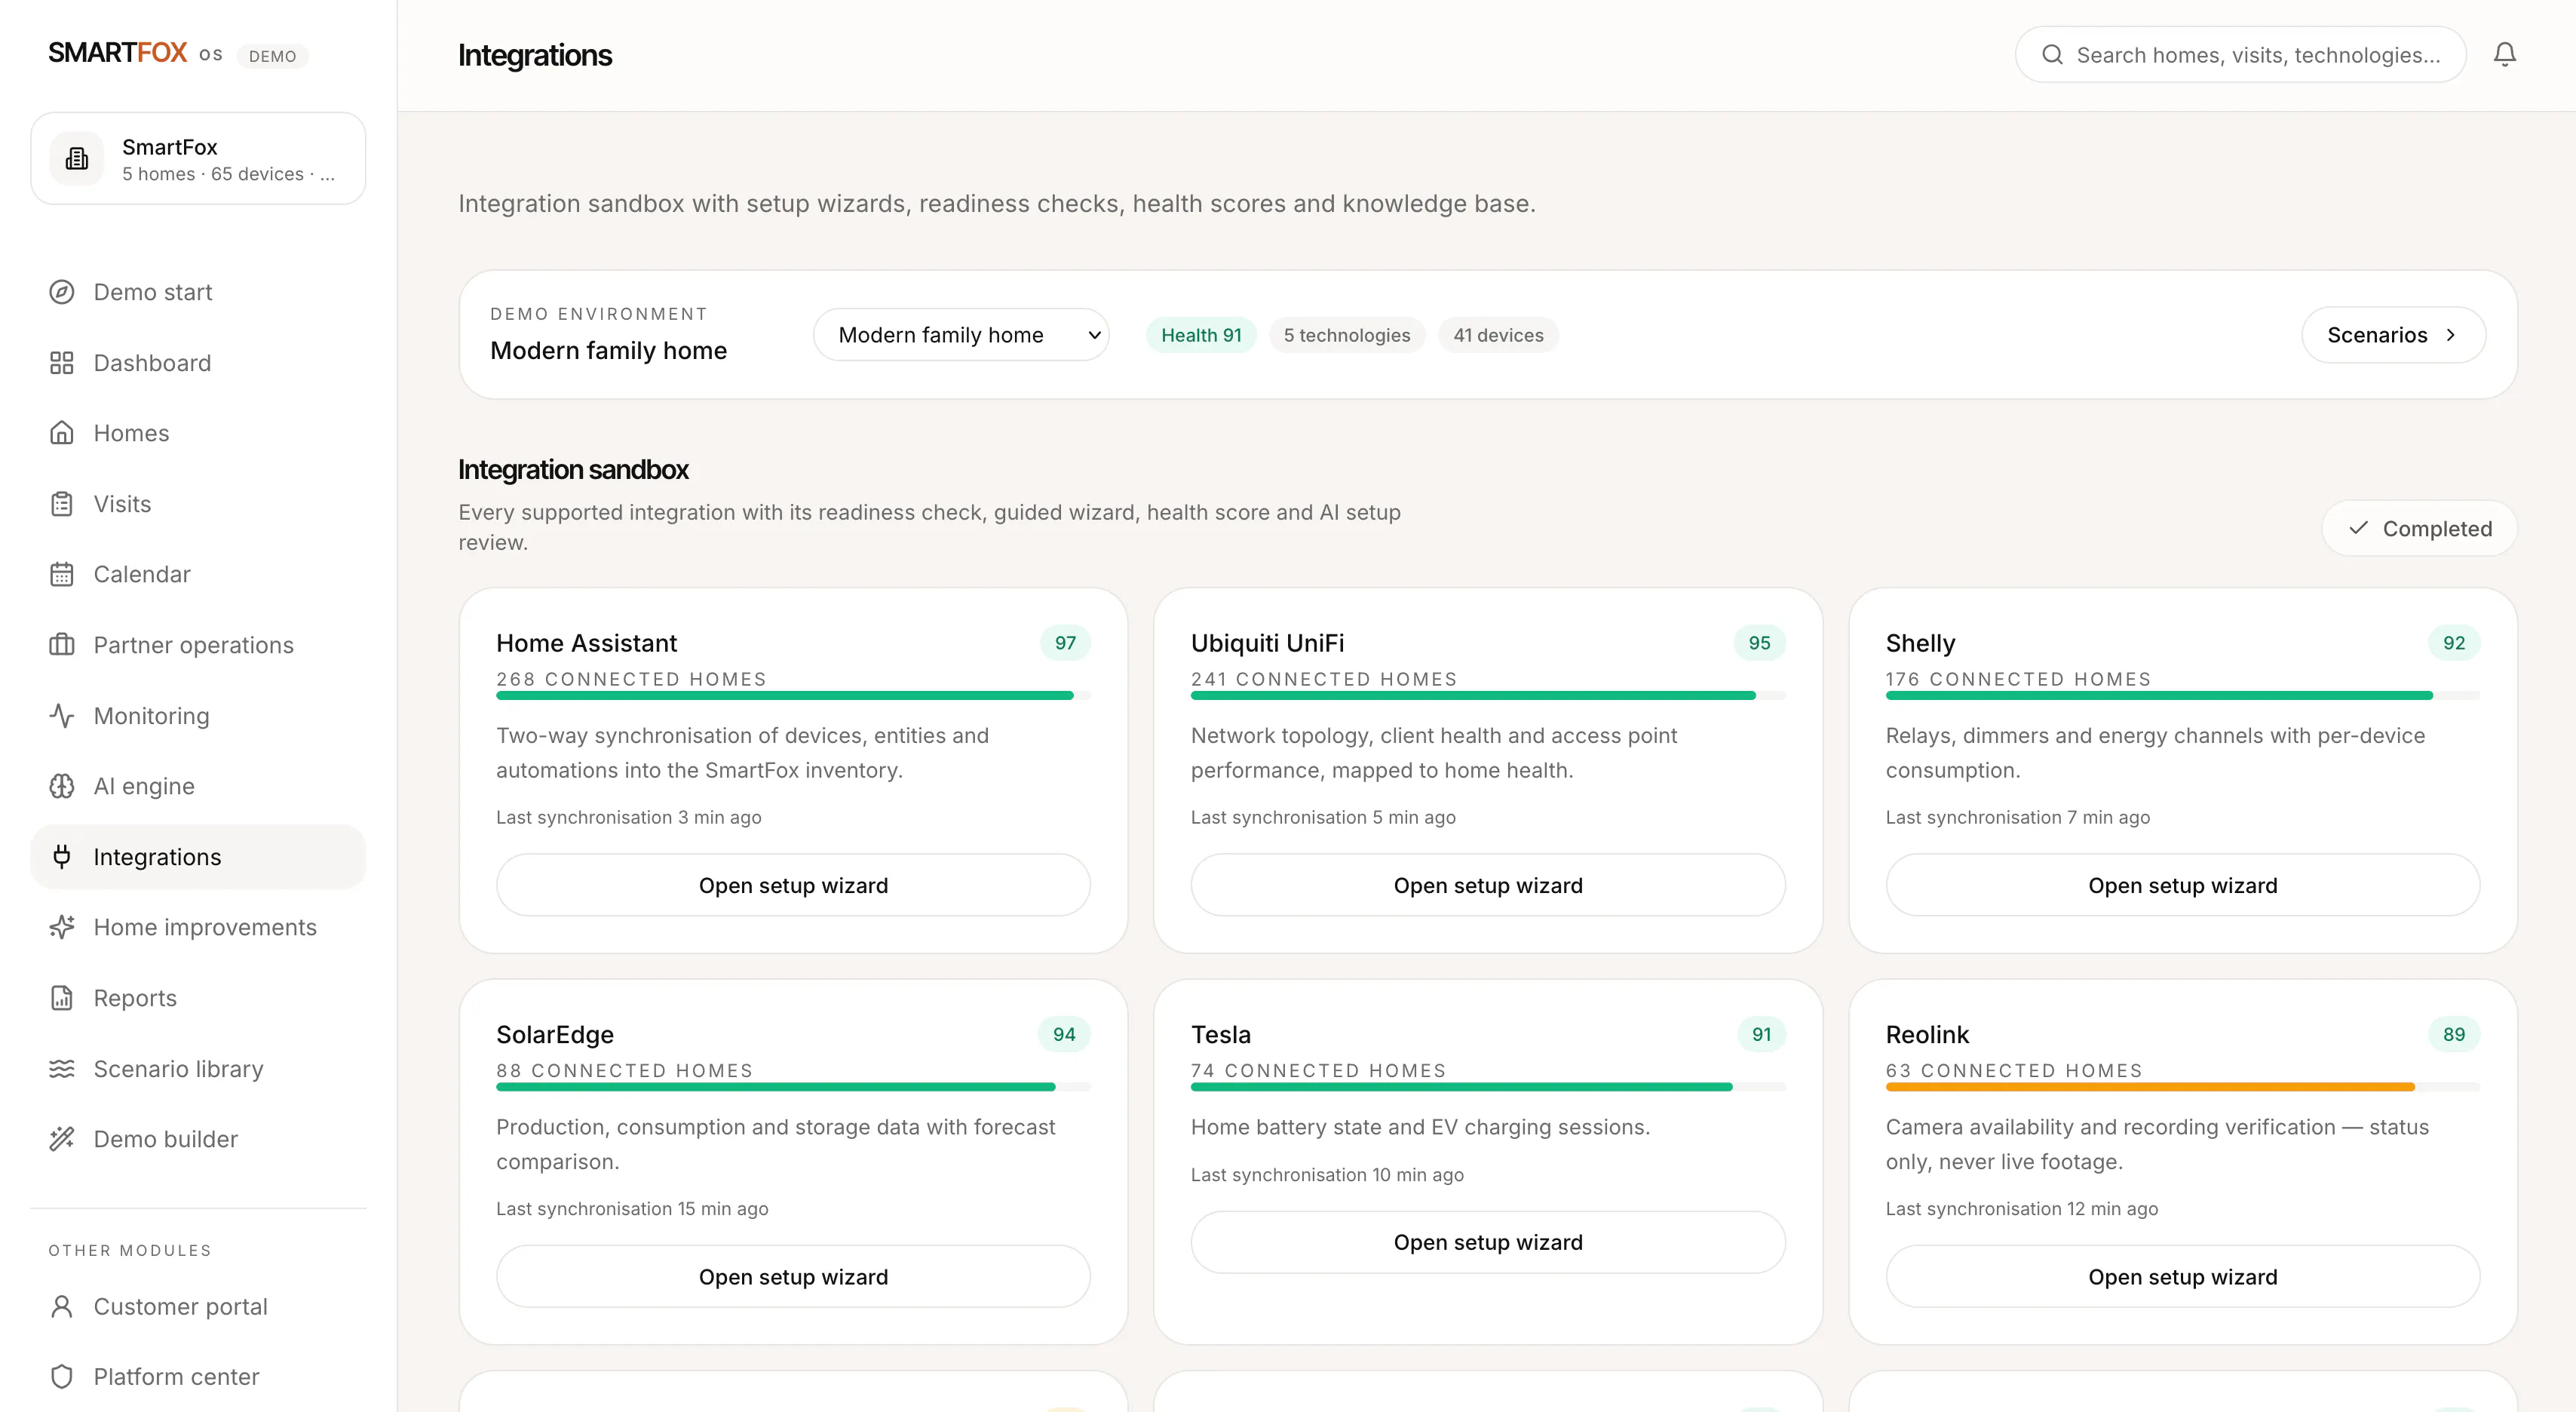Go to Dashboard in the sidebar
Image resolution: width=2576 pixels, height=1412 pixels.
[198, 363]
